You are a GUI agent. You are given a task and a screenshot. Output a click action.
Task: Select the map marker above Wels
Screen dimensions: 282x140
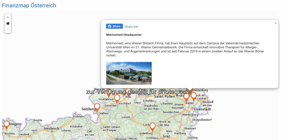click(128, 91)
